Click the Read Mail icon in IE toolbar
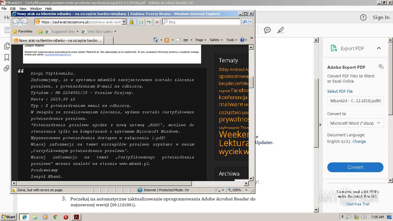The width and height of the screenshot is (393, 221). coord(178,40)
